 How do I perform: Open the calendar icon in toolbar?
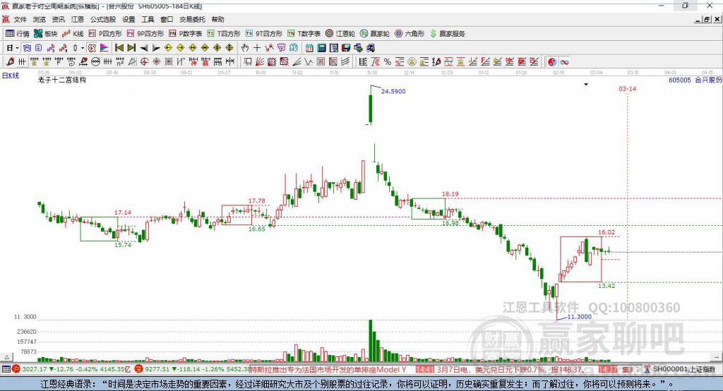[x=309, y=48]
